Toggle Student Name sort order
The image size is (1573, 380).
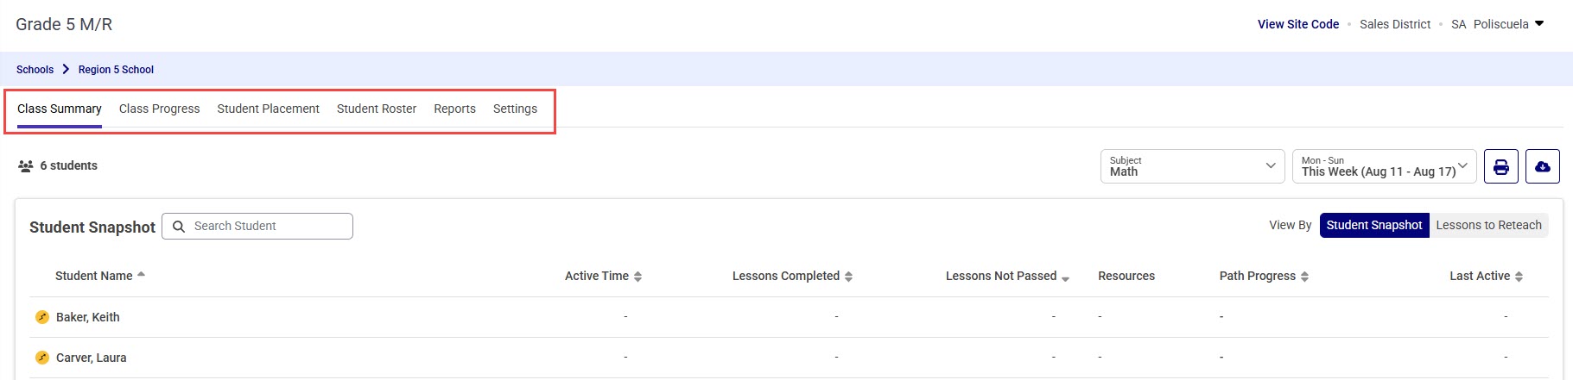pos(141,275)
